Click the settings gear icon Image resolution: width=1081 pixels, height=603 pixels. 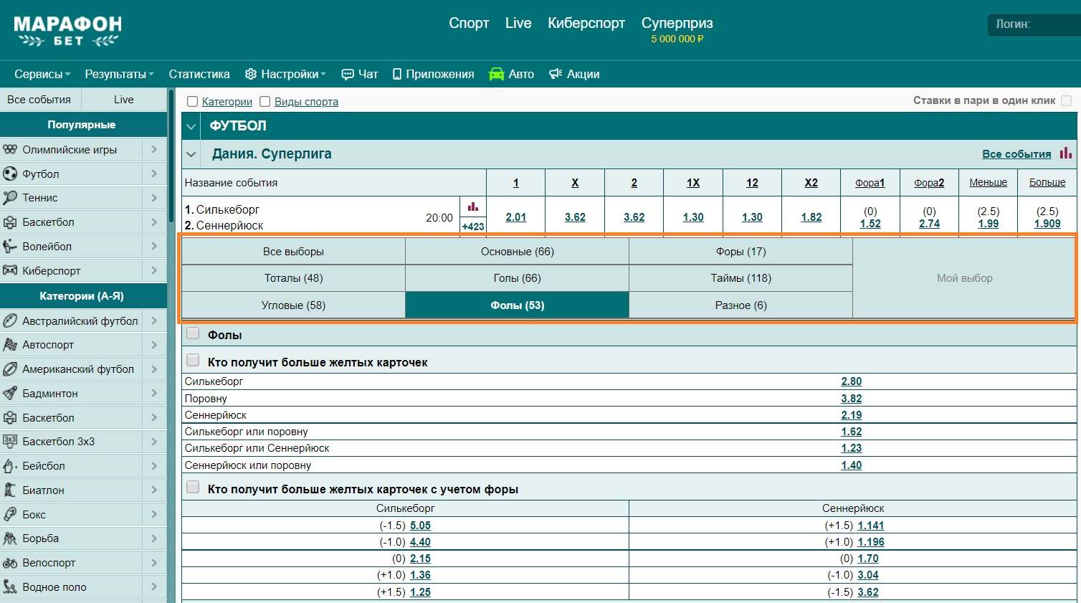point(250,74)
